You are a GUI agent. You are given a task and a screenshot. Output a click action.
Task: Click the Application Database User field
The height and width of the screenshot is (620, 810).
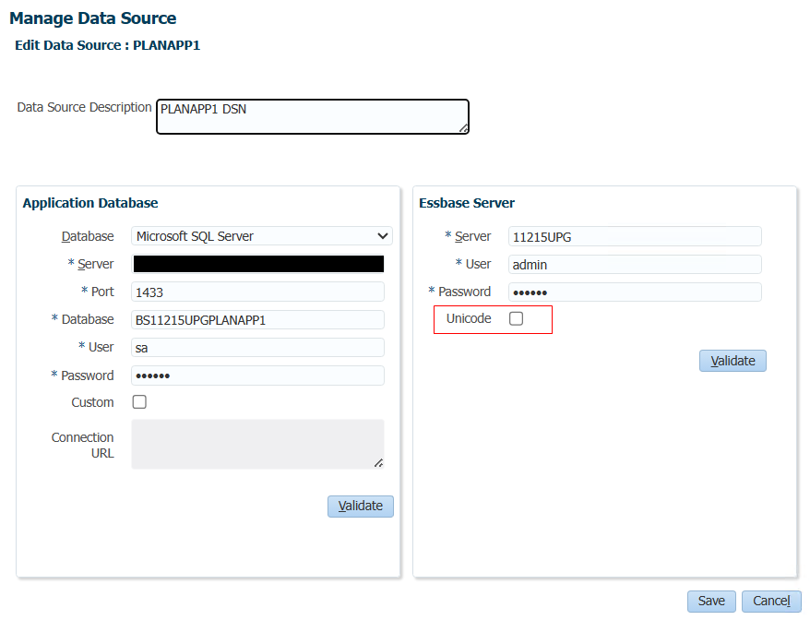pyautogui.click(x=257, y=348)
